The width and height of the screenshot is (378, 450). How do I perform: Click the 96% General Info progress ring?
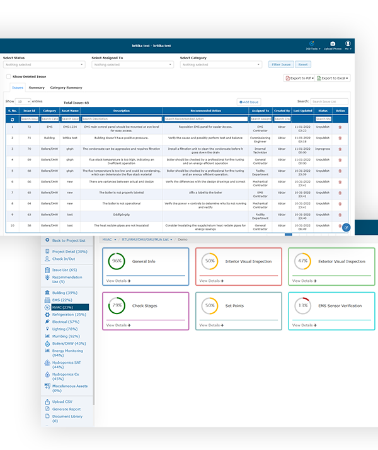point(117,261)
